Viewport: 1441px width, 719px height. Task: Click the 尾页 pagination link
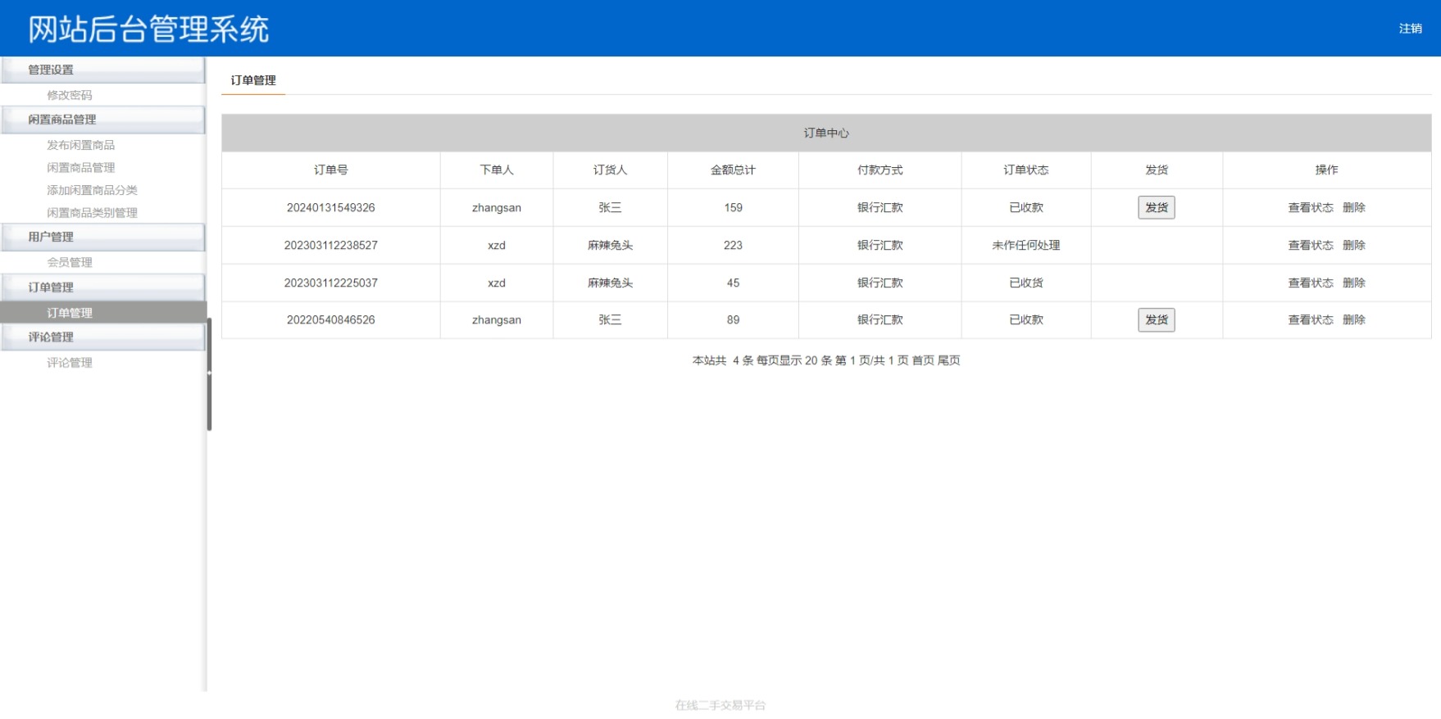pos(948,360)
